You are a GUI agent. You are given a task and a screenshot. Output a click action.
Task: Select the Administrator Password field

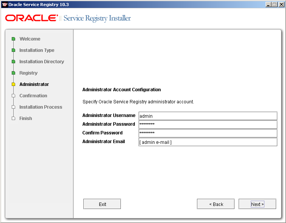coord(208,125)
